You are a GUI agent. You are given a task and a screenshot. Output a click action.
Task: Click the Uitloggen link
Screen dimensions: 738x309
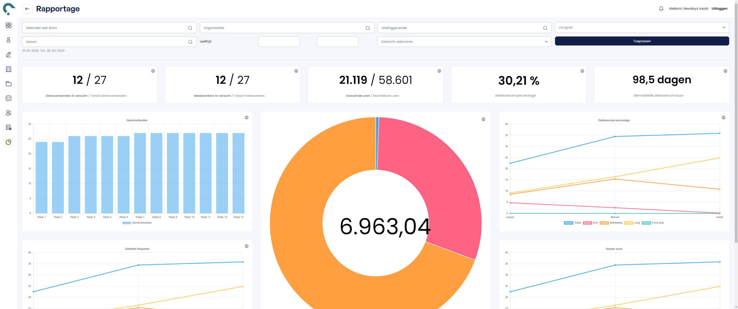click(719, 9)
